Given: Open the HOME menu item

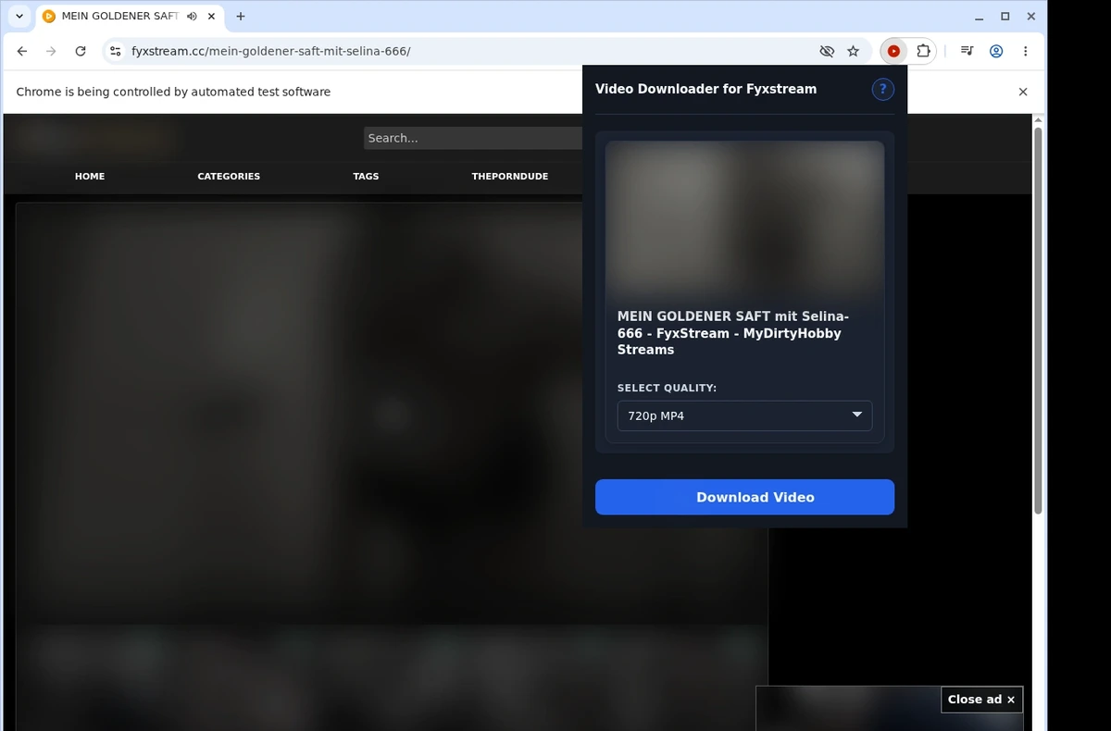Looking at the screenshot, I should click(90, 176).
